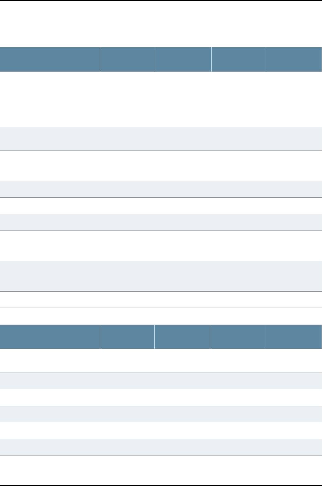Click the first gray row in the upper table
The image size is (322, 486).
tap(161, 139)
